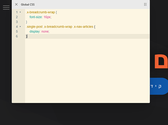Click the empty area of the code editor
168x125 pixels.
(x=88, y=72)
